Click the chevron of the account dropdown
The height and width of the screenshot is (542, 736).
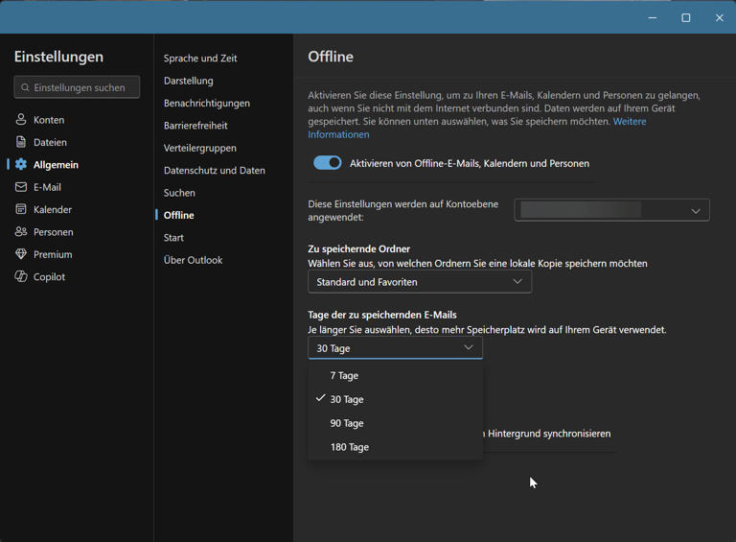point(696,211)
